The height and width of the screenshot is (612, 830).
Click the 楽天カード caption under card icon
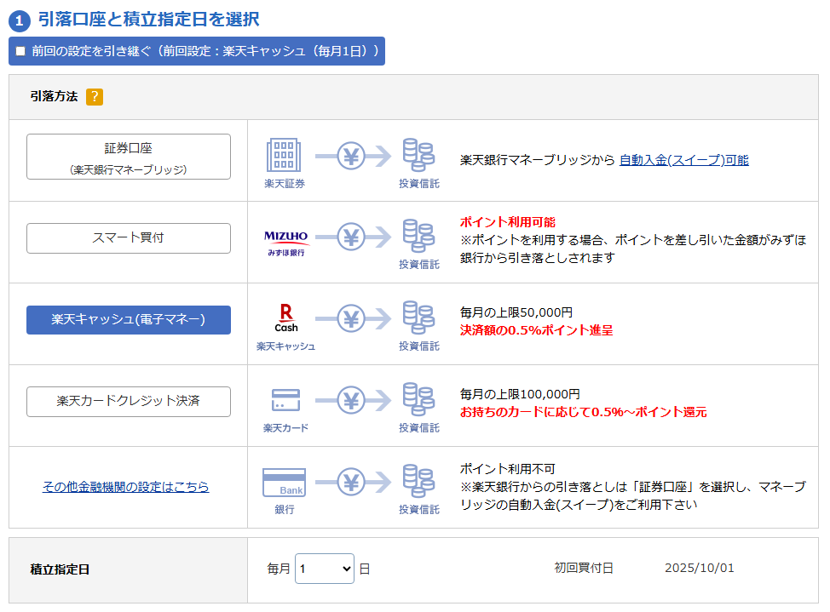click(x=285, y=428)
